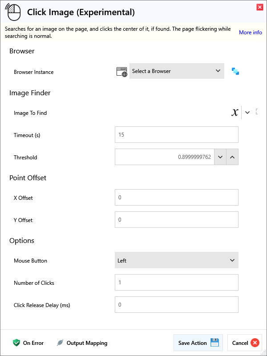Close the Click Image dialog with red X

click(x=259, y=7)
